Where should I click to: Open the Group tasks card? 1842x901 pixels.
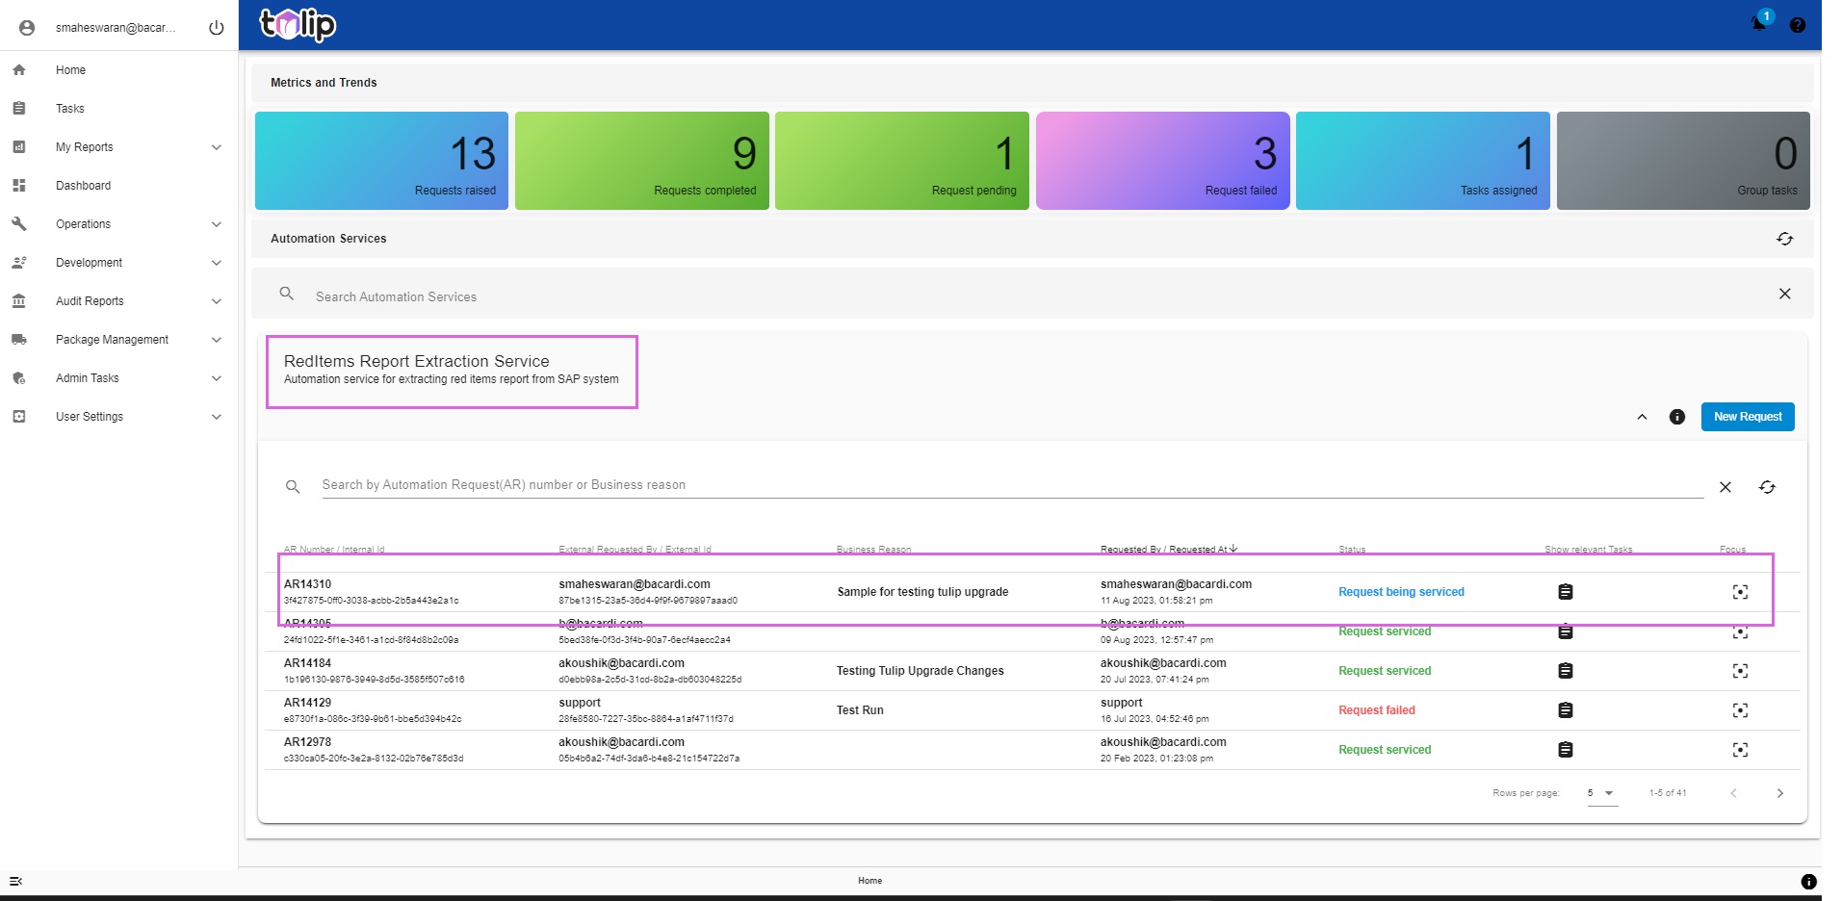click(1683, 161)
